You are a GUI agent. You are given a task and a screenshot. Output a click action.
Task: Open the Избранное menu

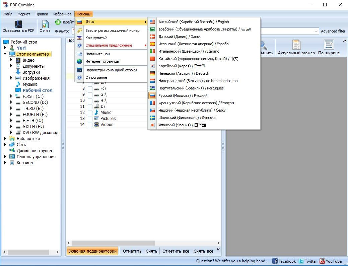tap(62, 14)
